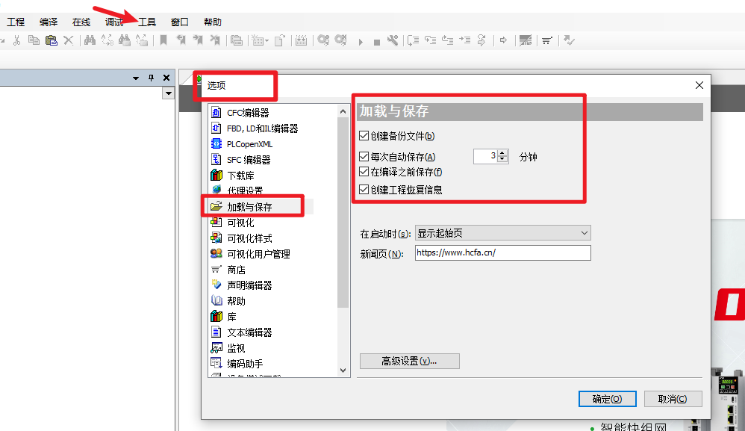The height and width of the screenshot is (431, 745).
Task: Click the left panel dropdown arrow button
Action: 168,93
